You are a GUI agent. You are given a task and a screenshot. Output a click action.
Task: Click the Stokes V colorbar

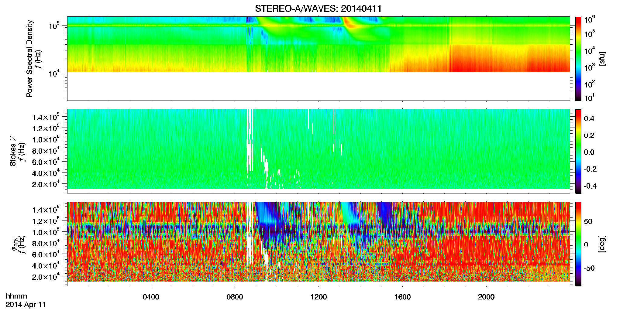[578, 151]
